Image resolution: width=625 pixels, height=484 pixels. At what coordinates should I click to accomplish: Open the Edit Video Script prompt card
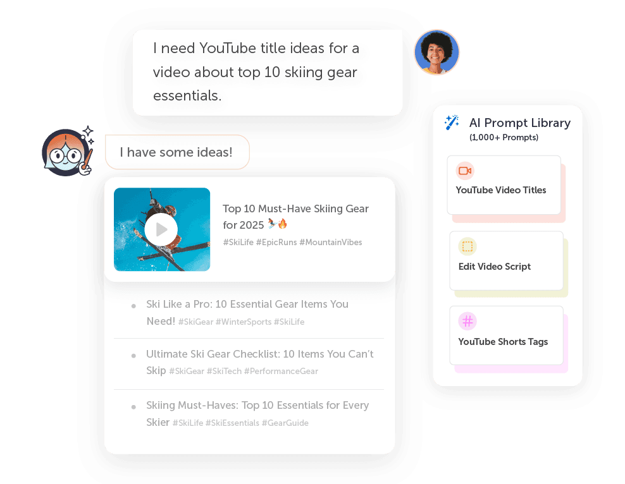[506, 261]
